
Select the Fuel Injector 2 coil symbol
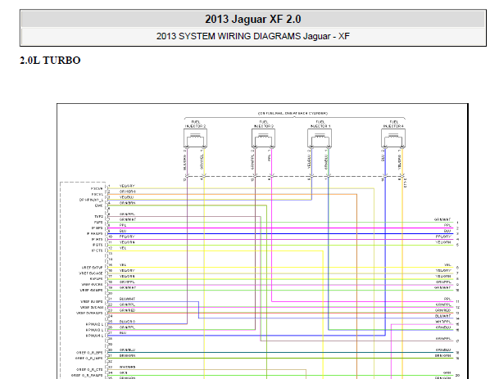pyautogui.click(x=195, y=138)
